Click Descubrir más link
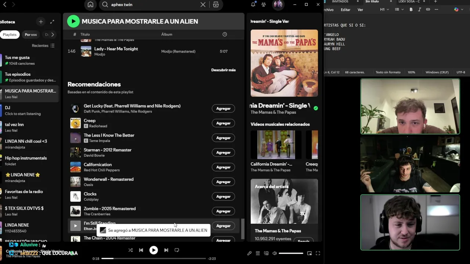This screenshot has height=264, width=470. pos(223,70)
